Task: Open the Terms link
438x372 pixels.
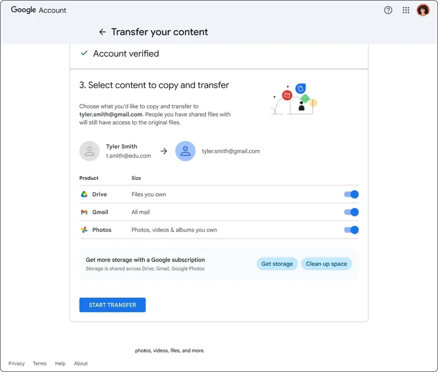Action: coord(39,363)
